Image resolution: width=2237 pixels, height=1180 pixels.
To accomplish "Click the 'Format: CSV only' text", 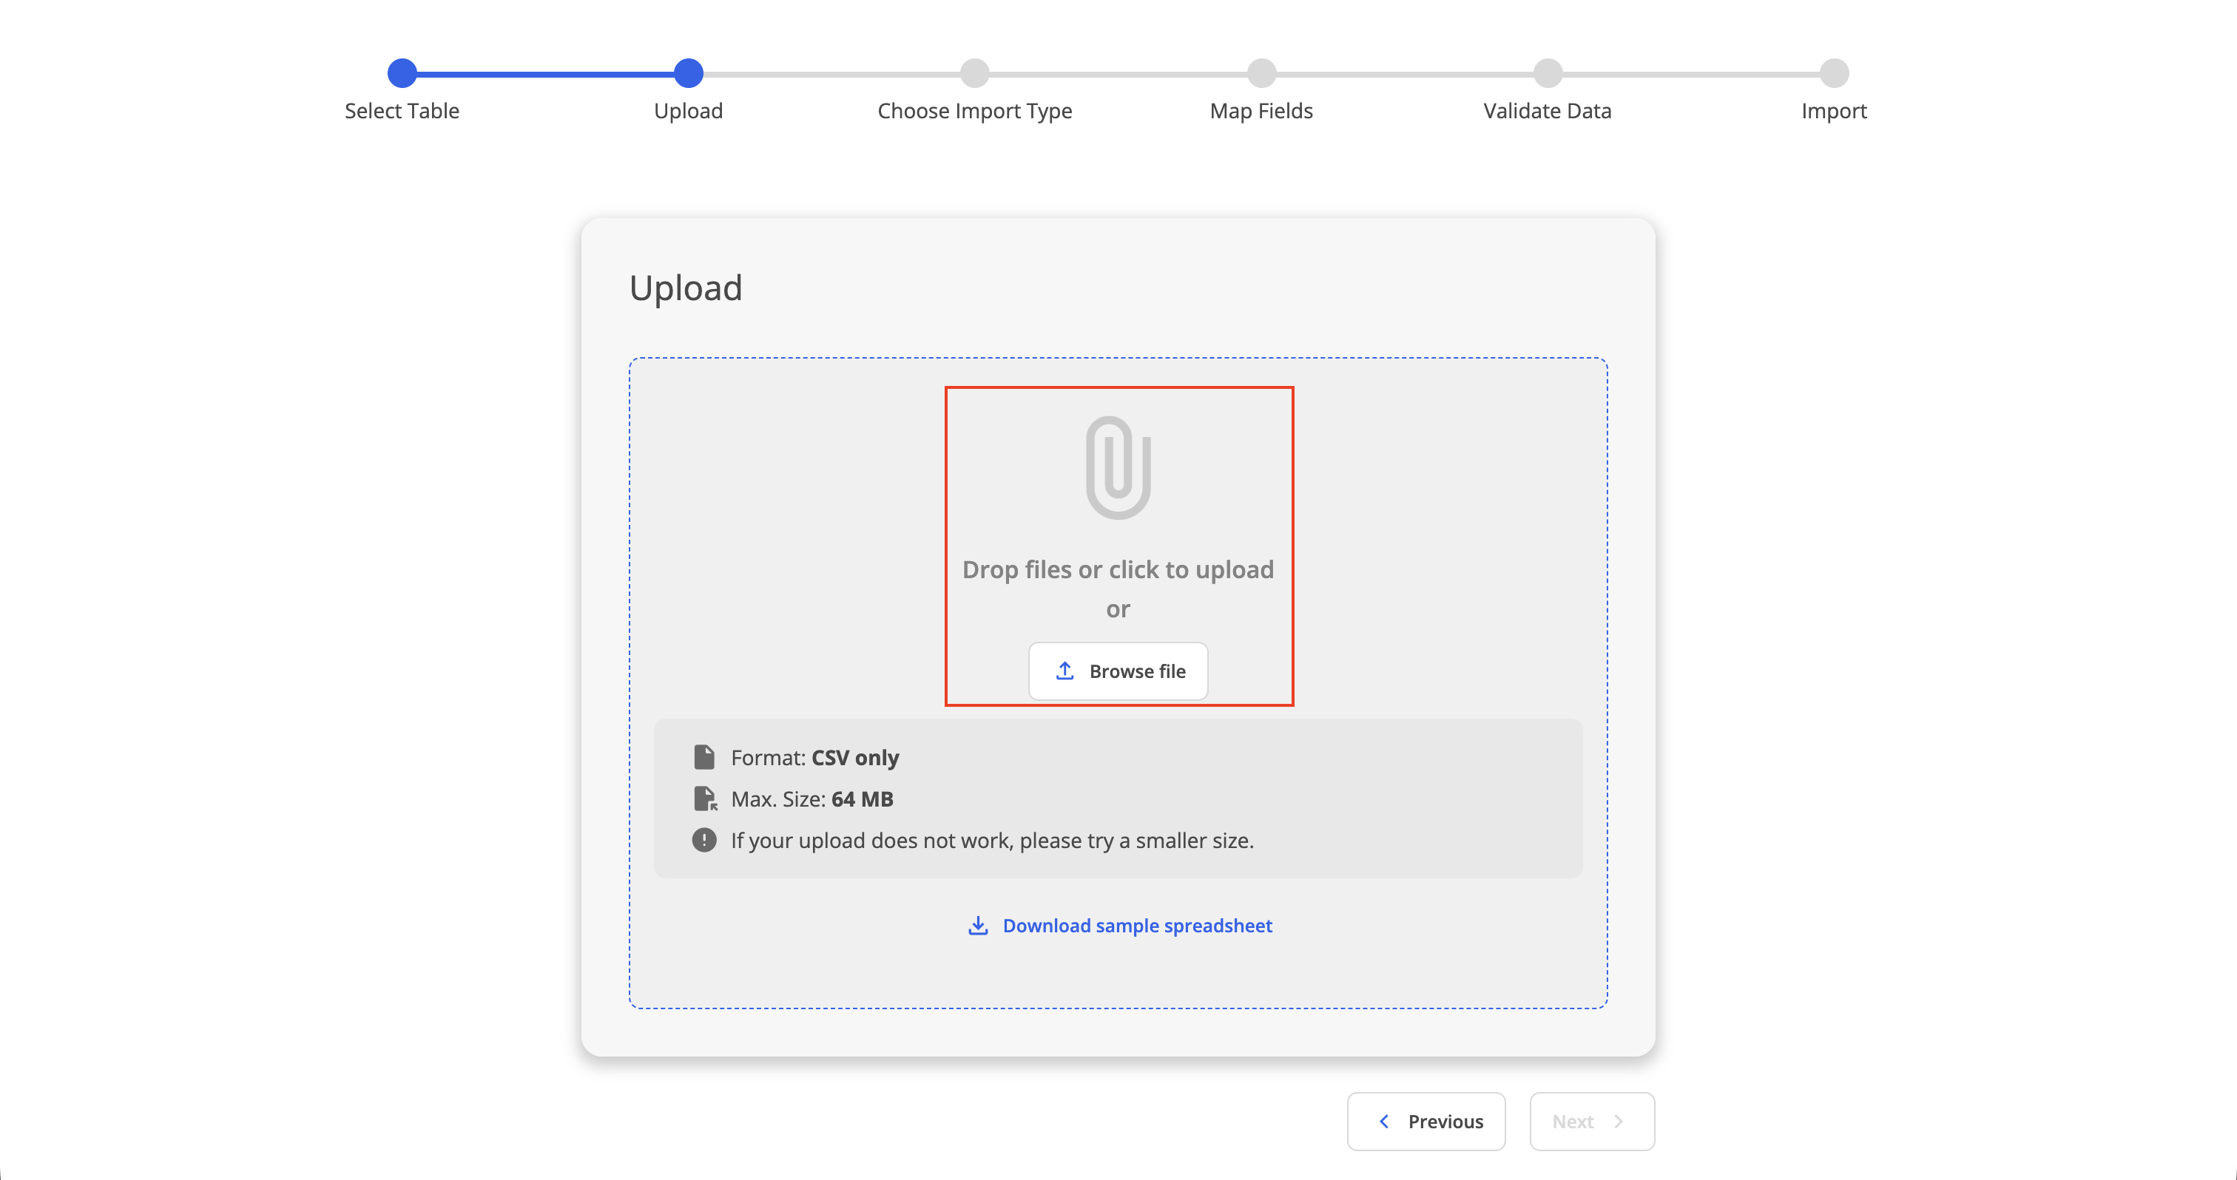I will pos(814,759).
